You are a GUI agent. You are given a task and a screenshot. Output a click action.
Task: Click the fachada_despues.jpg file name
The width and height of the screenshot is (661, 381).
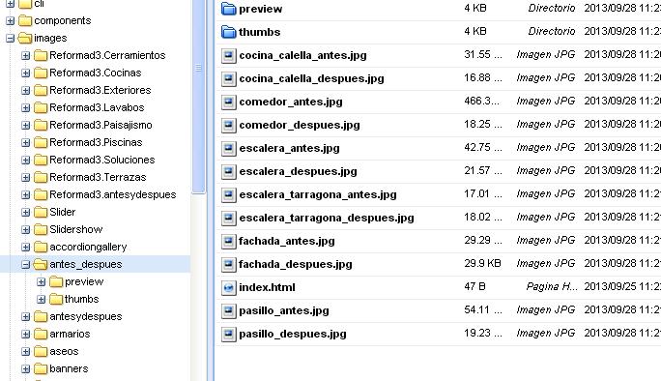click(295, 264)
